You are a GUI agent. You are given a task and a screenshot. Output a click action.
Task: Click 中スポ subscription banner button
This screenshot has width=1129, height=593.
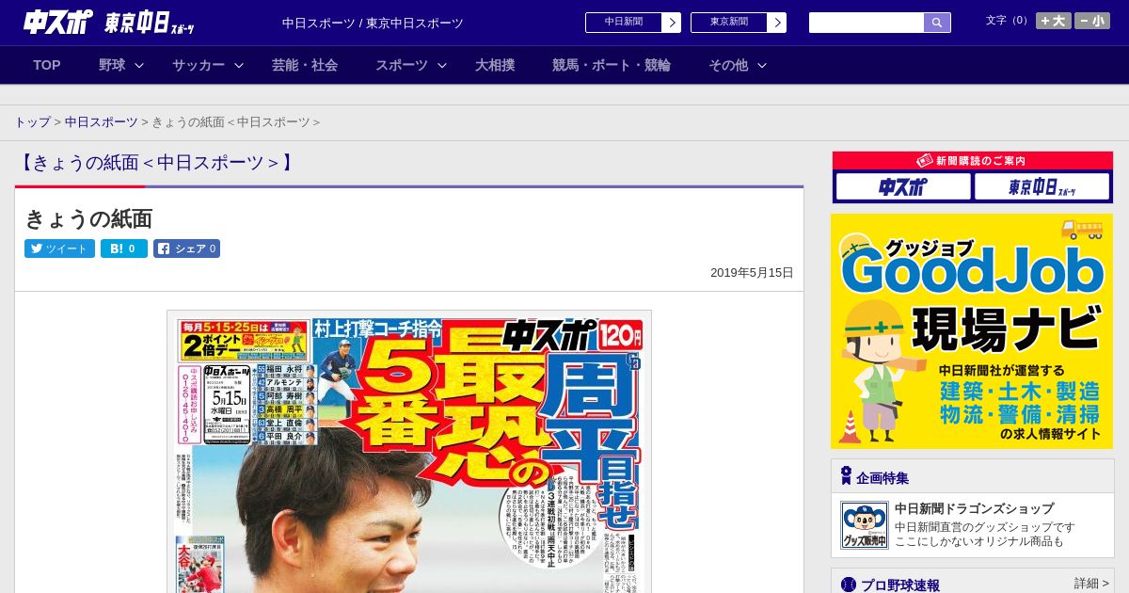903,186
